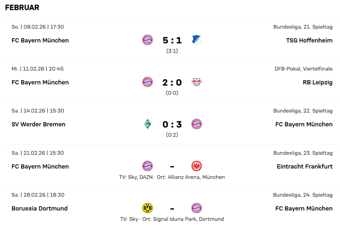Click the SV Werder Bremen team name
Screen dimensions: 340x228
pos(39,124)
